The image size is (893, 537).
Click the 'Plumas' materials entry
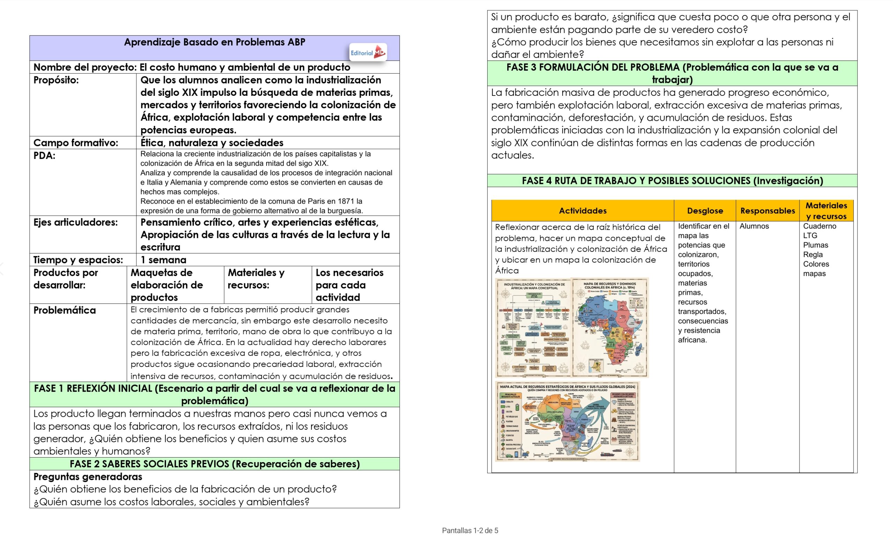pyautogui.click(x=816, y=245)
